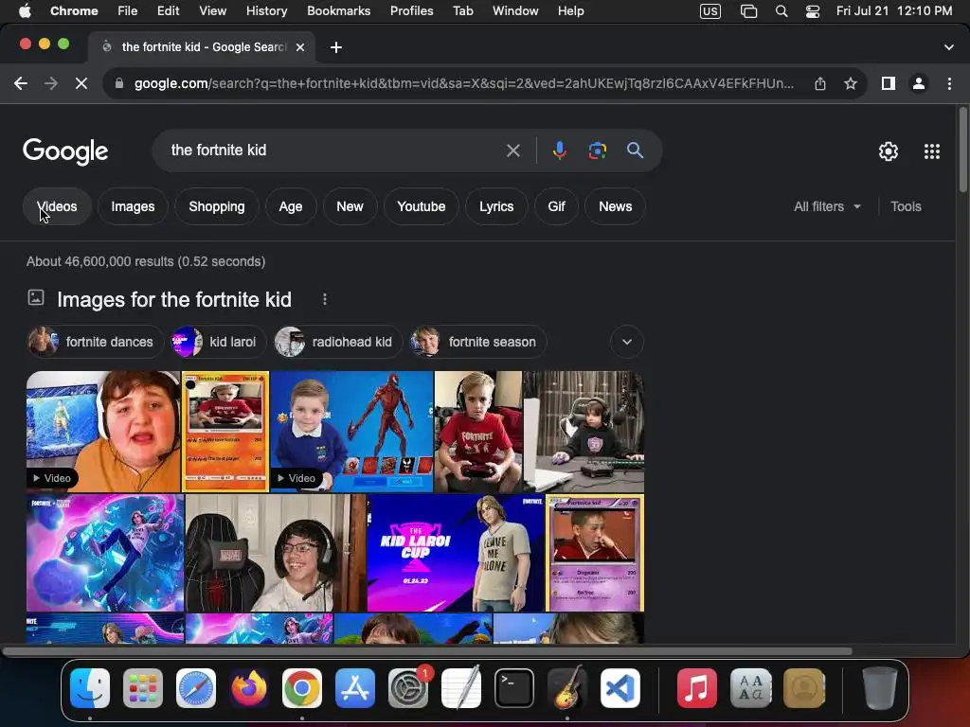
Task: Open the Marvel gaming chair thumbnail
Action: 276,553
